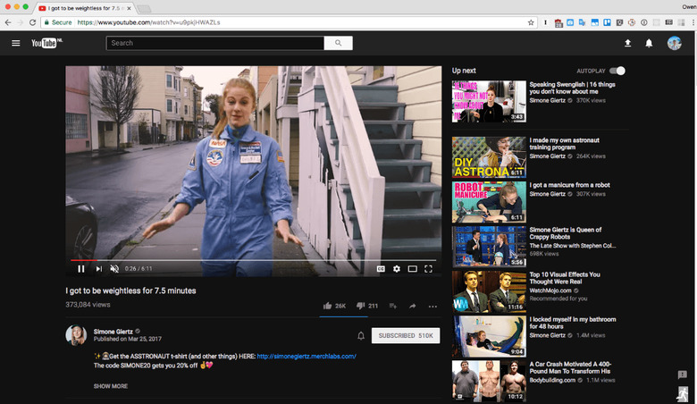The height and width of the screenshot is (404, 697).
Task: Expand description with SHOW MORE
Action: point(111,386)
